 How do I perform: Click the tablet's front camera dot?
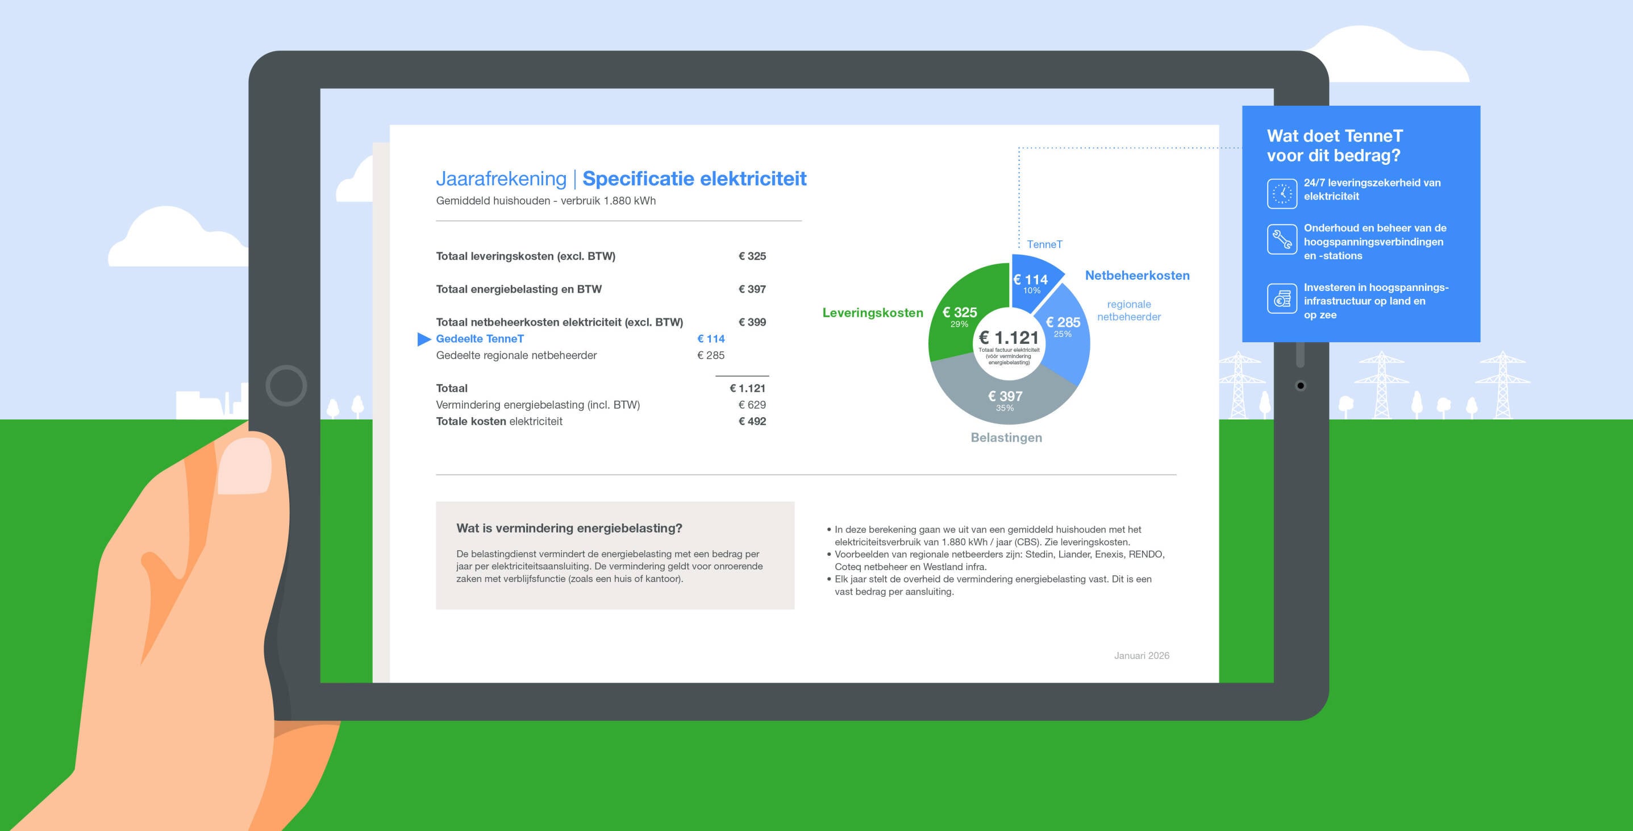(x=1300, y=386)
